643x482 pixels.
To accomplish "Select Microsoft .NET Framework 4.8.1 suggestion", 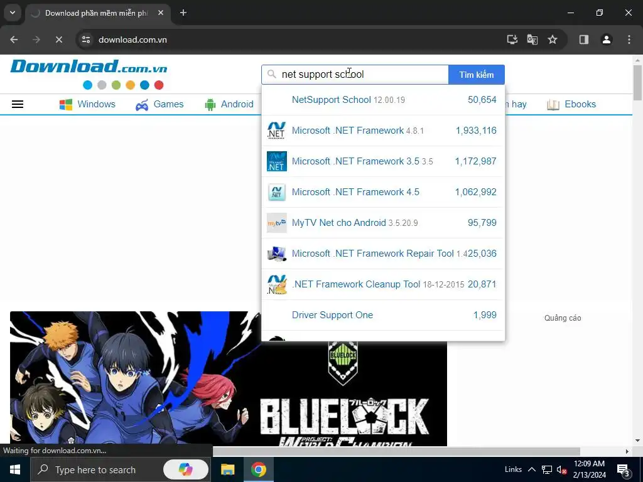I will pos(383,131).
